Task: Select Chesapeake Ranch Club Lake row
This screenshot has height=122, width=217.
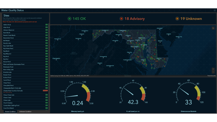Action: 26,88
